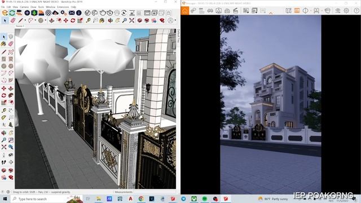Open the Enscape Asset Library tree icon
The height and width of the screenshot is (203, 361).
tap(34, 13)
